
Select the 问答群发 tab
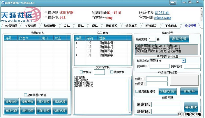151,26
